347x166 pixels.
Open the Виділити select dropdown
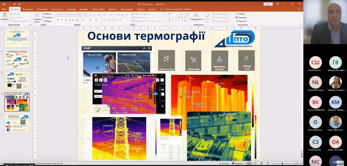point(242,21)
